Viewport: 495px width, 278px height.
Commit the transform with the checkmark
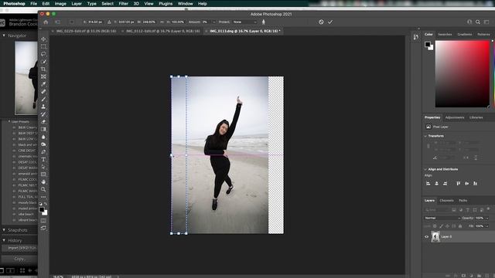pyautogui.click(x=330, y=22)
